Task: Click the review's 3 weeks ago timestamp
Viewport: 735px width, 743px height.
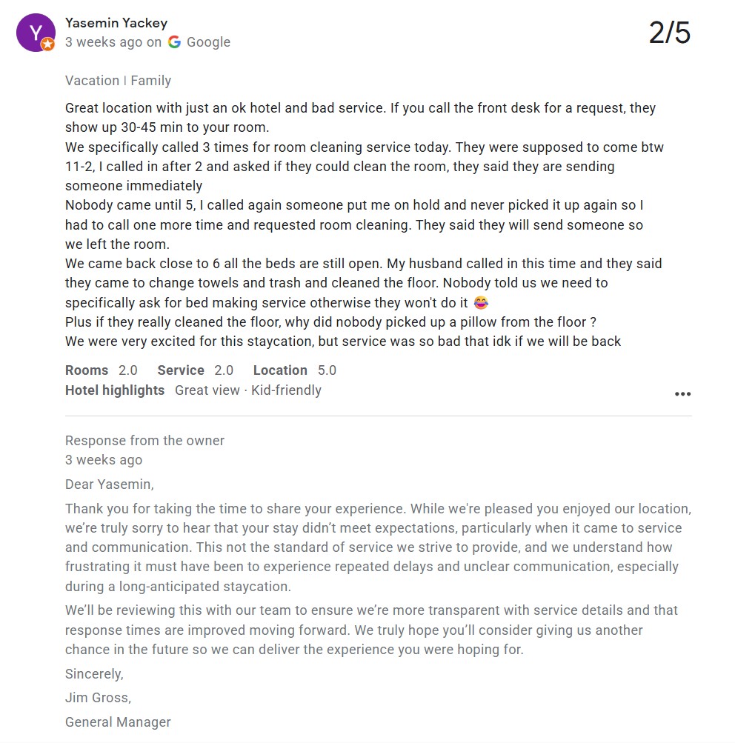Action: coord(103,42)
